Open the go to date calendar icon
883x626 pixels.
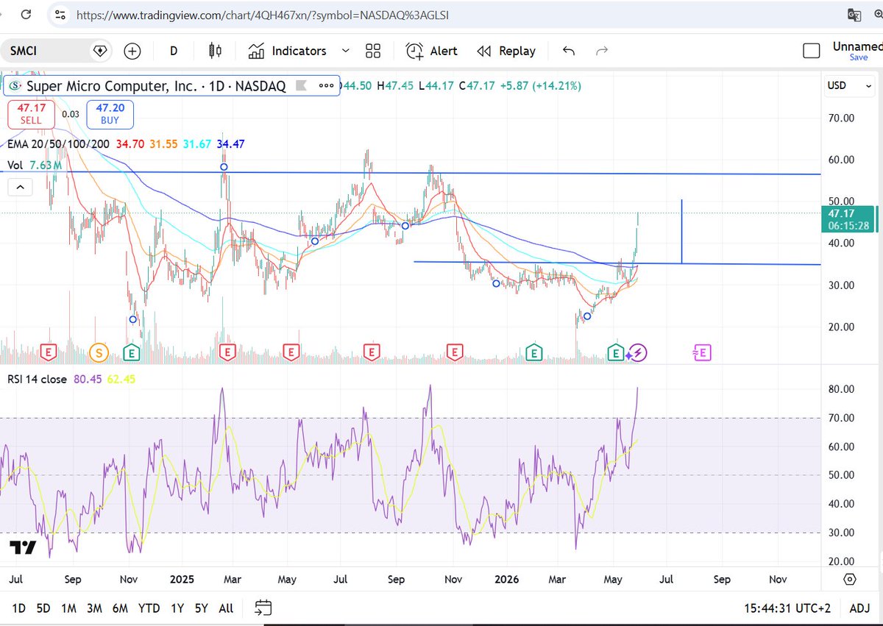[263, 608]
